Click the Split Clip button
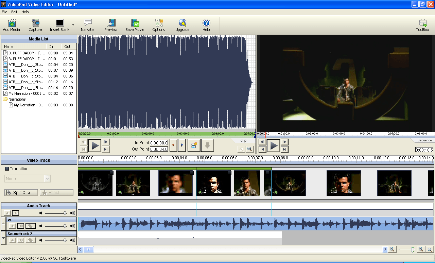Screen dimensions: 435x263 [21, 193]
